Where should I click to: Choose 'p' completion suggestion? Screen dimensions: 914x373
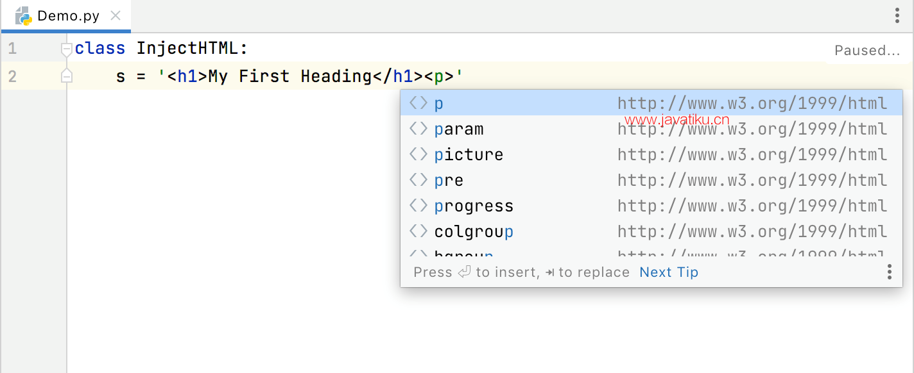tap(651, 103)
